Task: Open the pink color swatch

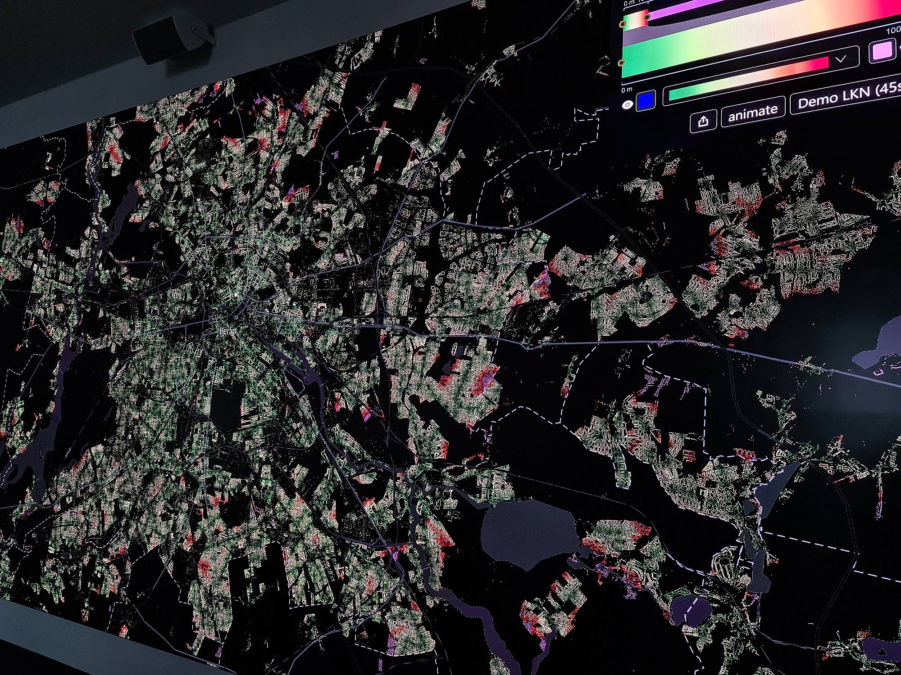Action: (881, 50)
